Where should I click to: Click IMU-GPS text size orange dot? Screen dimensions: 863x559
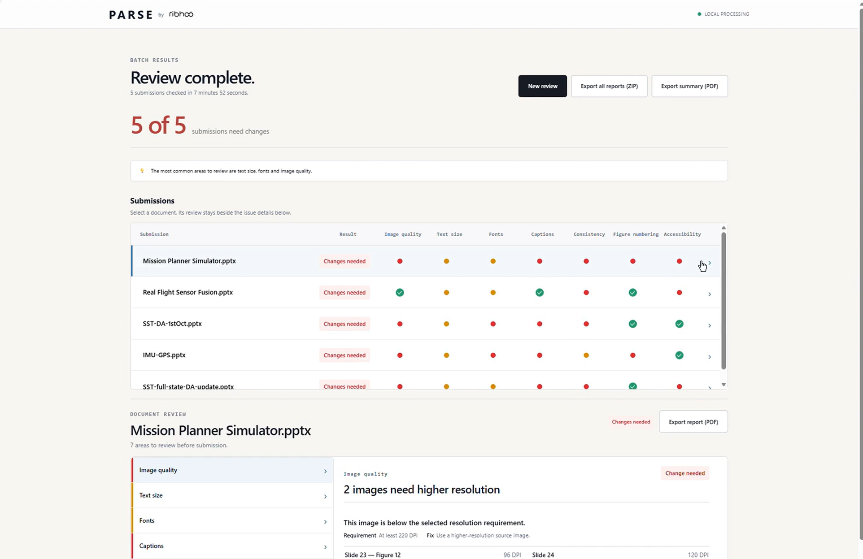[446, 355]
